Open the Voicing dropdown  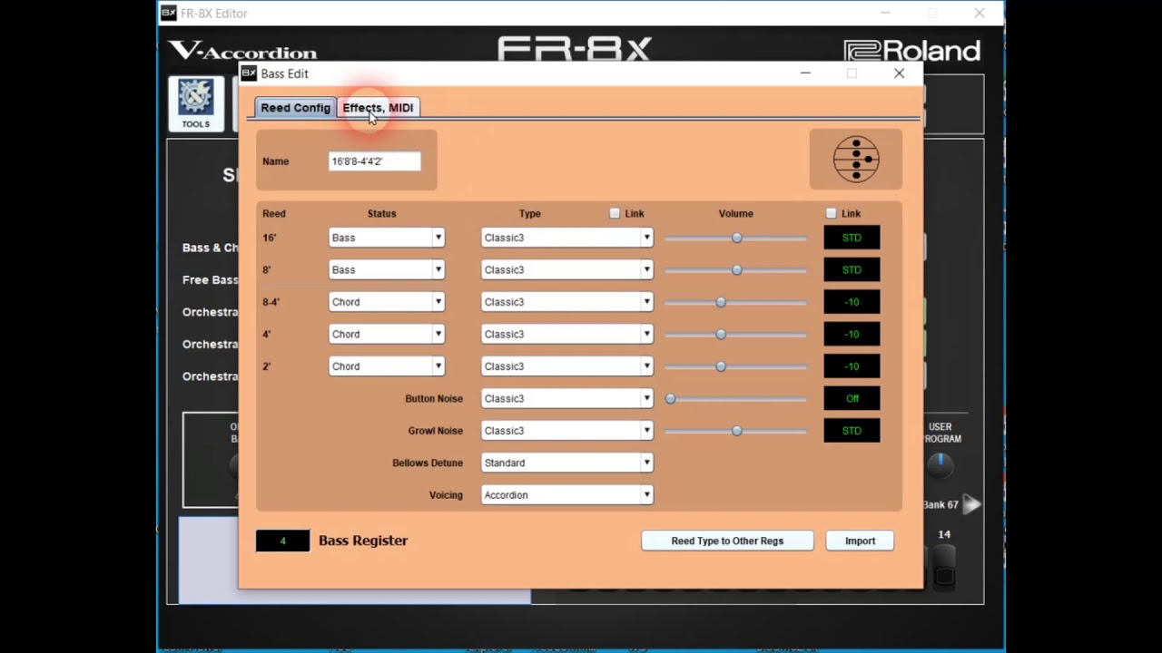coord(566,495)
